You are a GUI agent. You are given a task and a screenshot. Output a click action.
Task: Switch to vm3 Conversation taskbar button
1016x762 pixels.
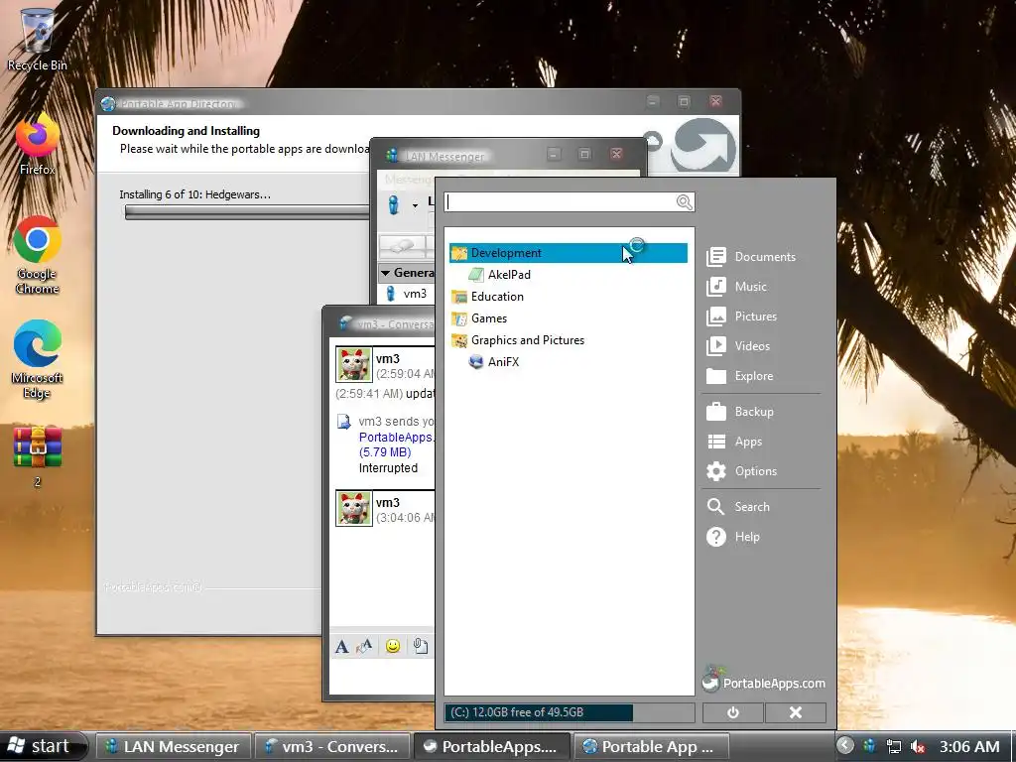click(x=331, y=746)
